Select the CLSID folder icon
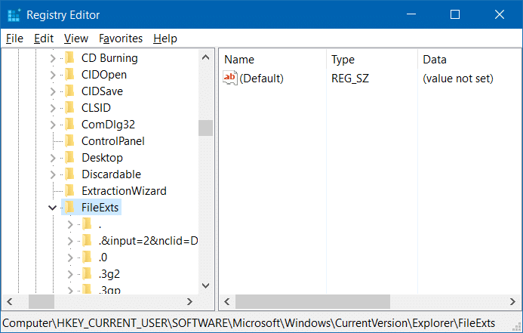Viewport: 523px width, 333px height. click(69, 108)
